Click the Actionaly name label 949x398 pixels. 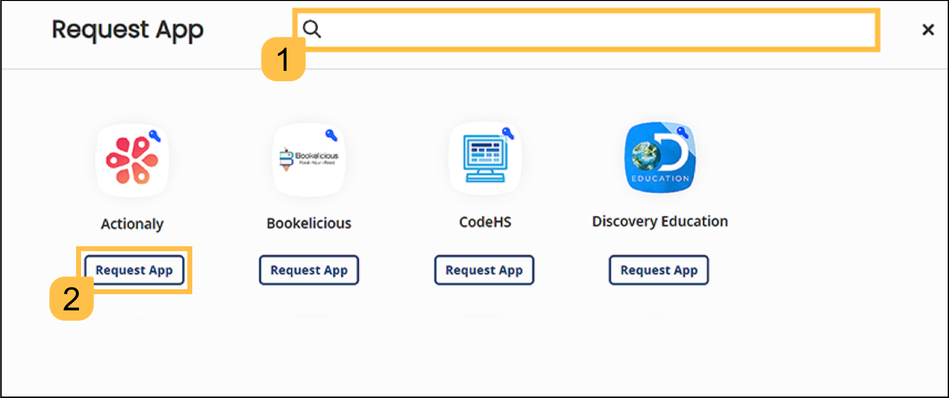click(132, 224)
